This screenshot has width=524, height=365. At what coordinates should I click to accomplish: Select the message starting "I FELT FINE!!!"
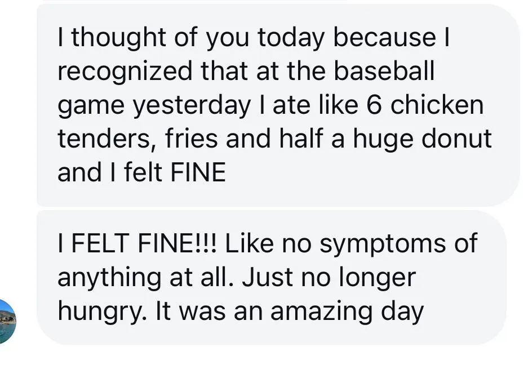272,278
